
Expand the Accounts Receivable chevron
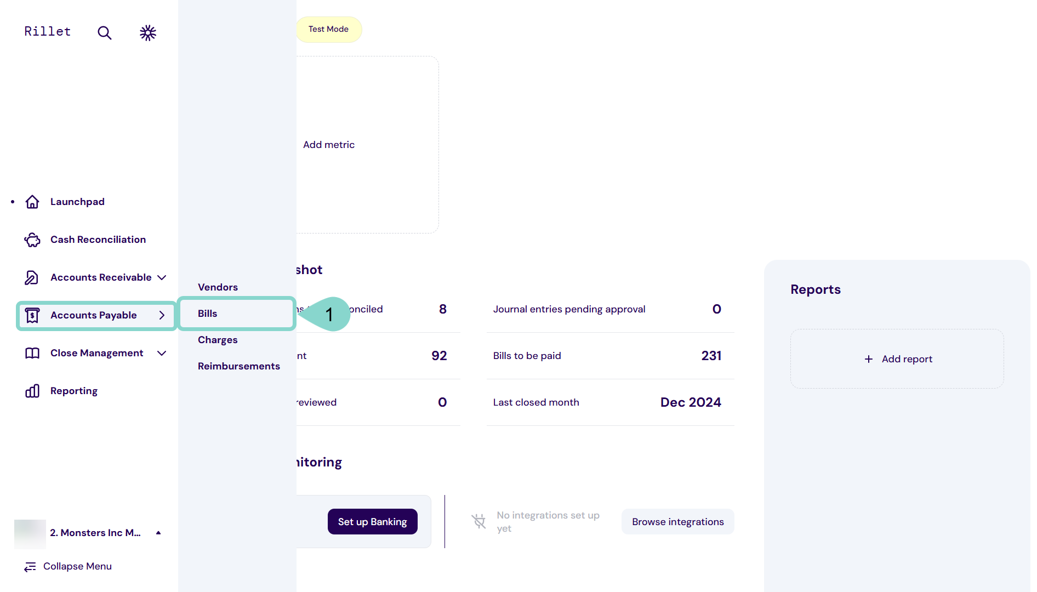click(x=162, y=277)
